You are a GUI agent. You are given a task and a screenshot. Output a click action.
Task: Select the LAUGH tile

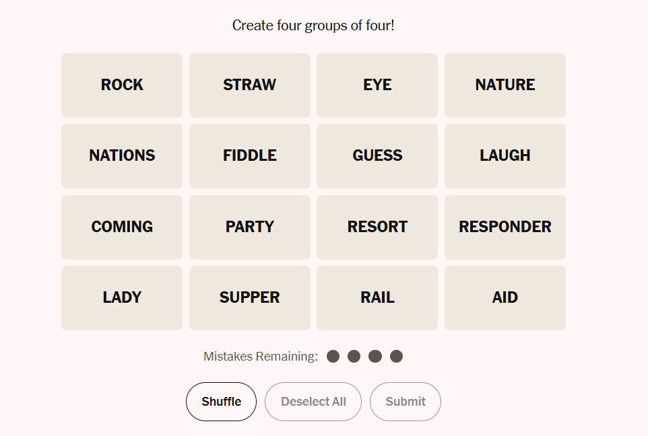[505, 156]
